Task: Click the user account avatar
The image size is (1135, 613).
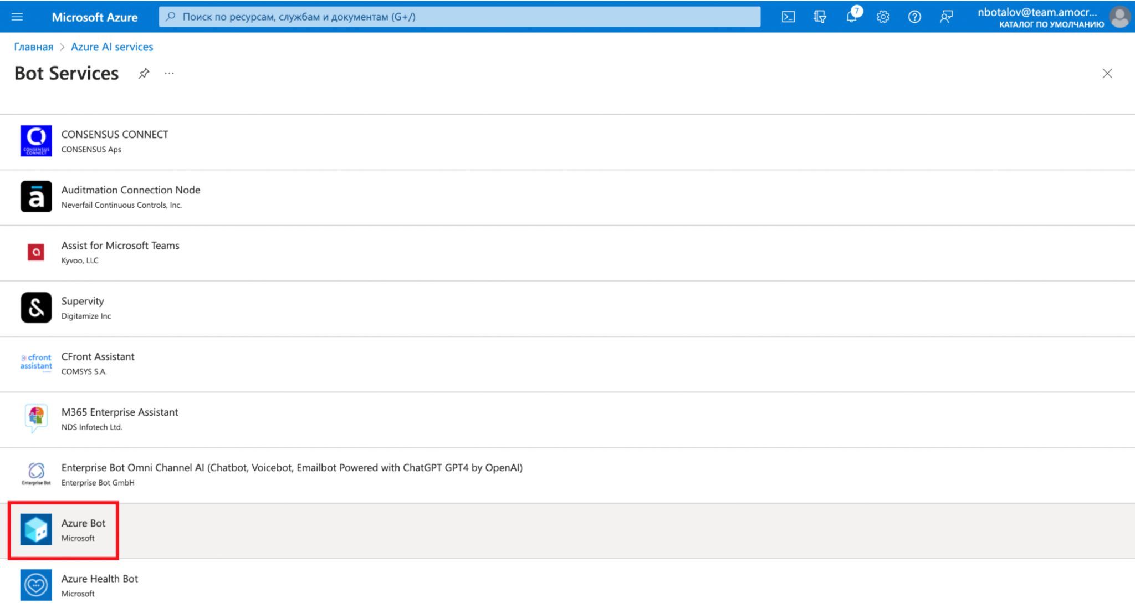Action: [x=1119, y=17]
